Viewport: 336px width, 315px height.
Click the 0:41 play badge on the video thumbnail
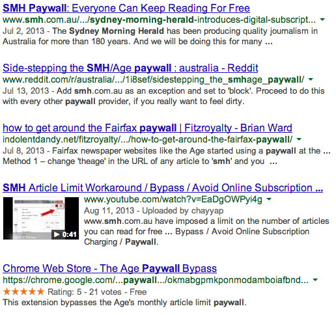(x=65, y=234)
